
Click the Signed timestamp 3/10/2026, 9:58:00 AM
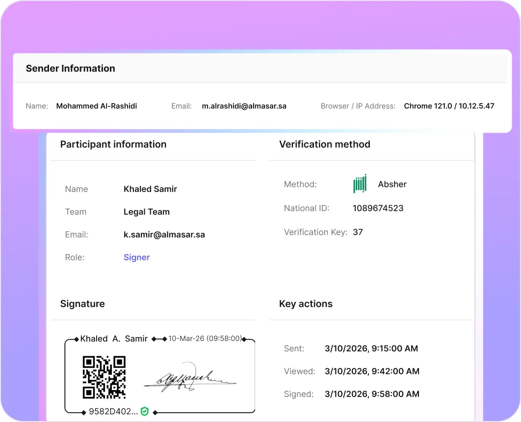tap(372, 394)
